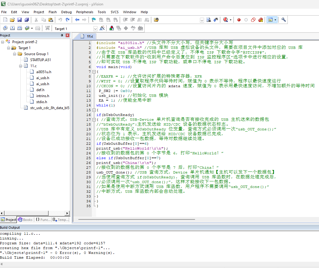Open debug icon dropdown arrow
Screen dimensions: 319x268
pyautogui.click(x=230, y=20)
